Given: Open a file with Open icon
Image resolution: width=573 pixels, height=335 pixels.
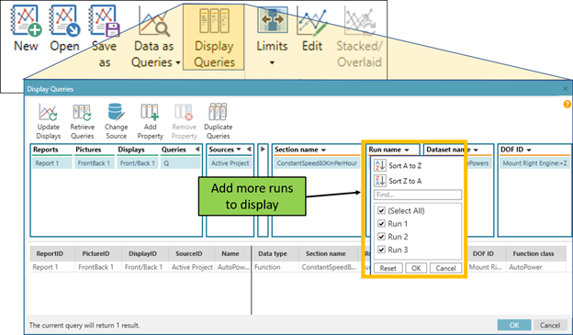Looking at the screenshot, I should pyautogui.click(x=64, y=21).
